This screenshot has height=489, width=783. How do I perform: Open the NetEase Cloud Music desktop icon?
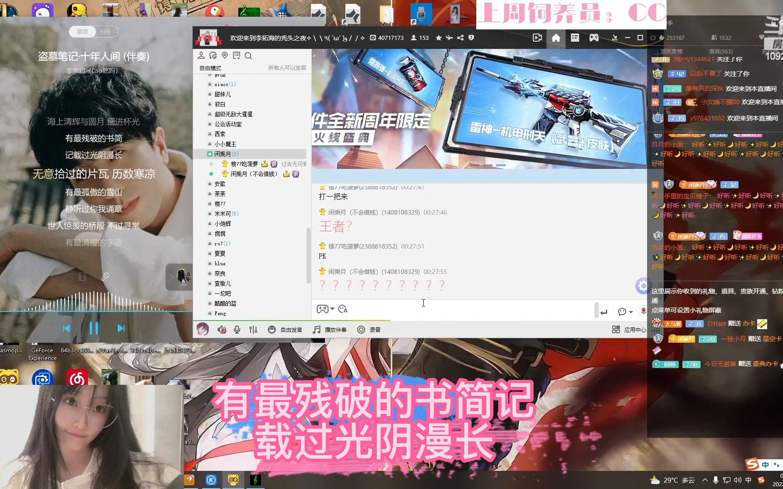point(77,378)
